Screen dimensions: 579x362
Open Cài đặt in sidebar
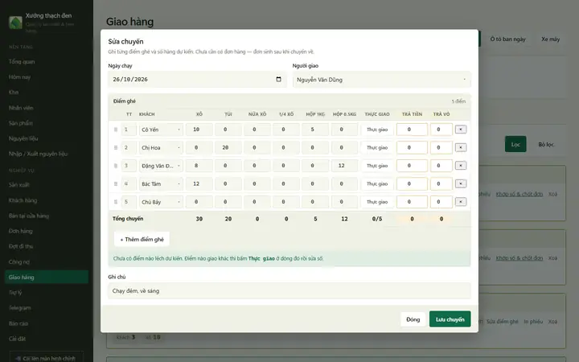coord(47,339)
